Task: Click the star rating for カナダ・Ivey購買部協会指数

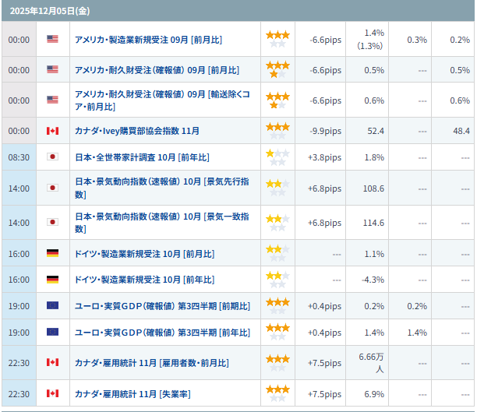Action: tap(277, 130)
